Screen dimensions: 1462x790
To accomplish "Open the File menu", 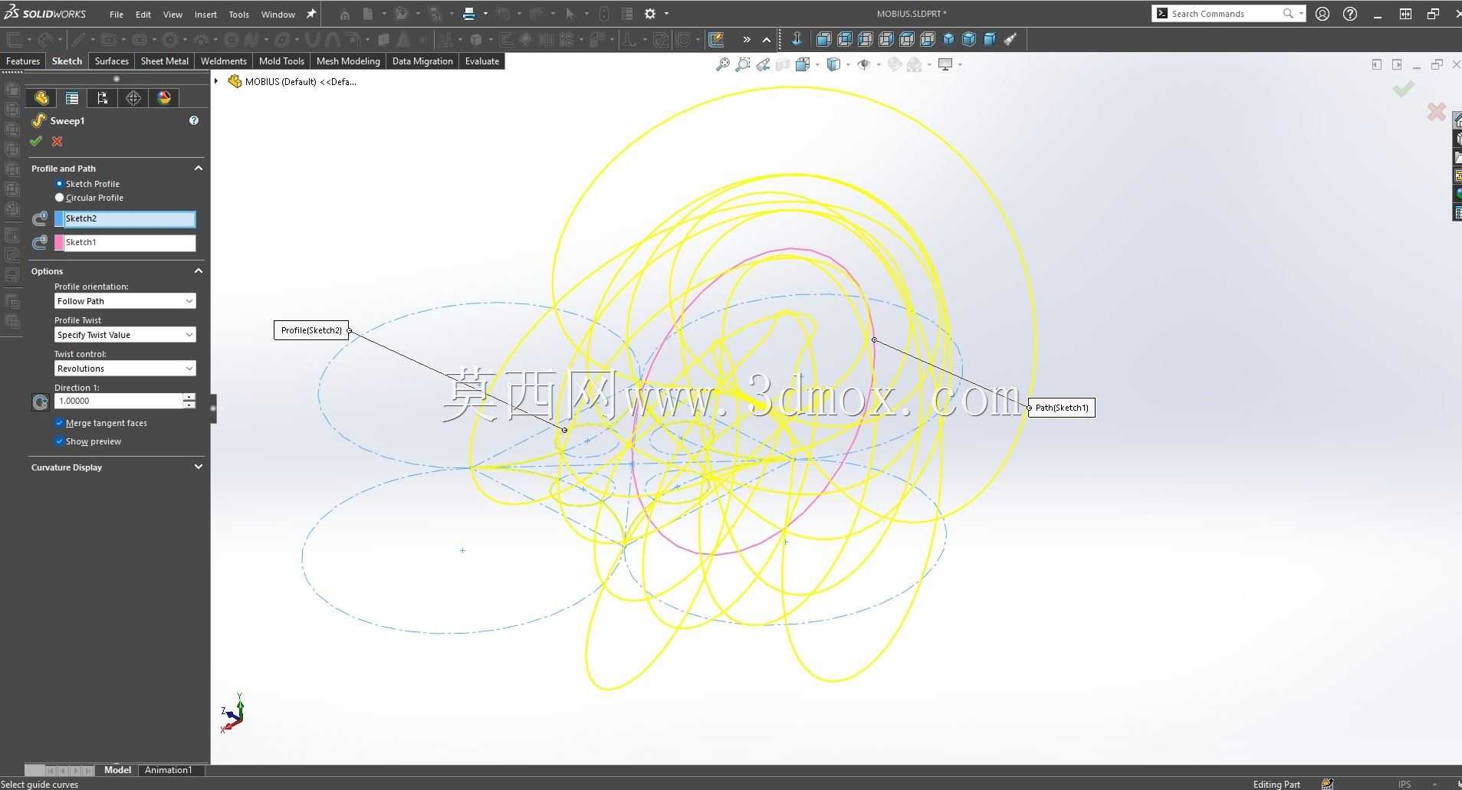I will coord(117,14).
